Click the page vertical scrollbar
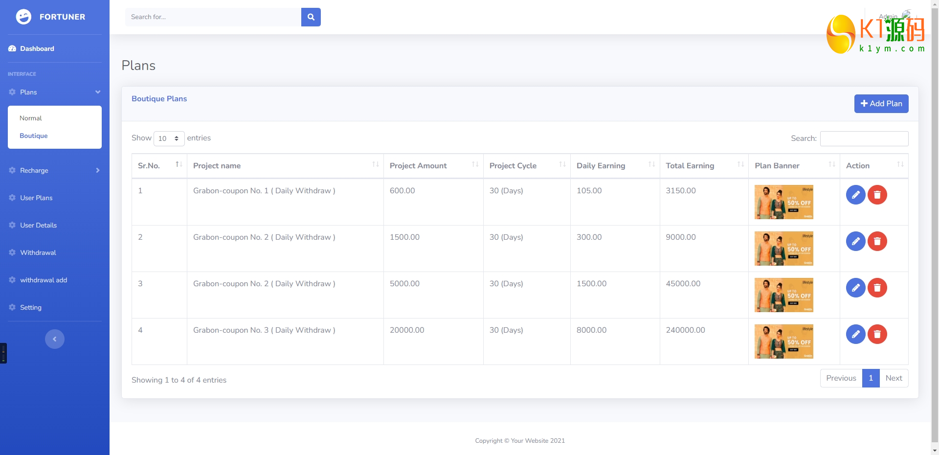Image resolution: width=939 pixels, height=455 pixels. click(935, 220)
